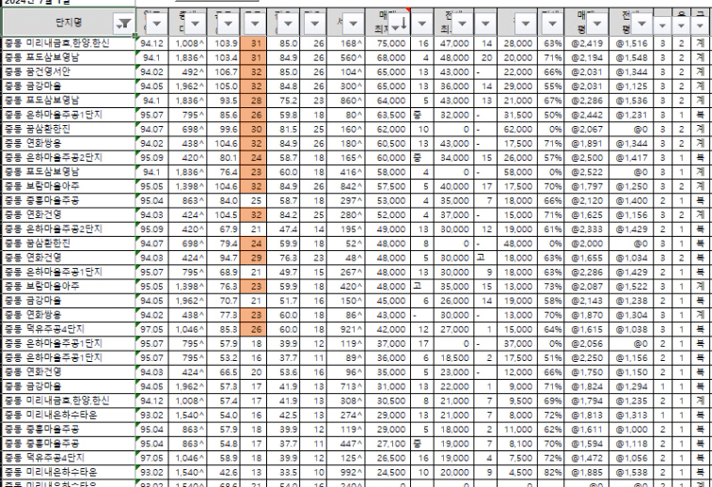The height and width of the screenshot is (487, 712).
Task: Select the cell showing @1,472
Action: coord(587,458)
